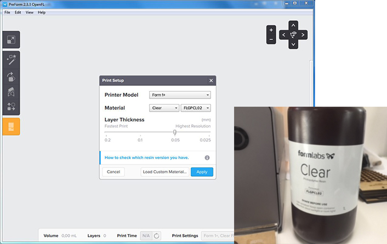387x244 pixels.
Task: Rotate view down with the down arrow
Action: (x=293, y=44)
